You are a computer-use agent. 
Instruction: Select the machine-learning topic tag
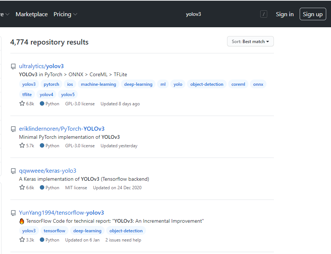pyautogui.click(x=98, y=84)
